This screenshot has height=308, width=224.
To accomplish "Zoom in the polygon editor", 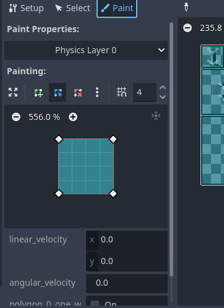I will coord(73,117).
